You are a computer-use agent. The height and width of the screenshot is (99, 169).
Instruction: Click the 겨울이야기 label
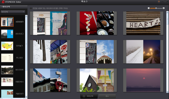[19, 94]
